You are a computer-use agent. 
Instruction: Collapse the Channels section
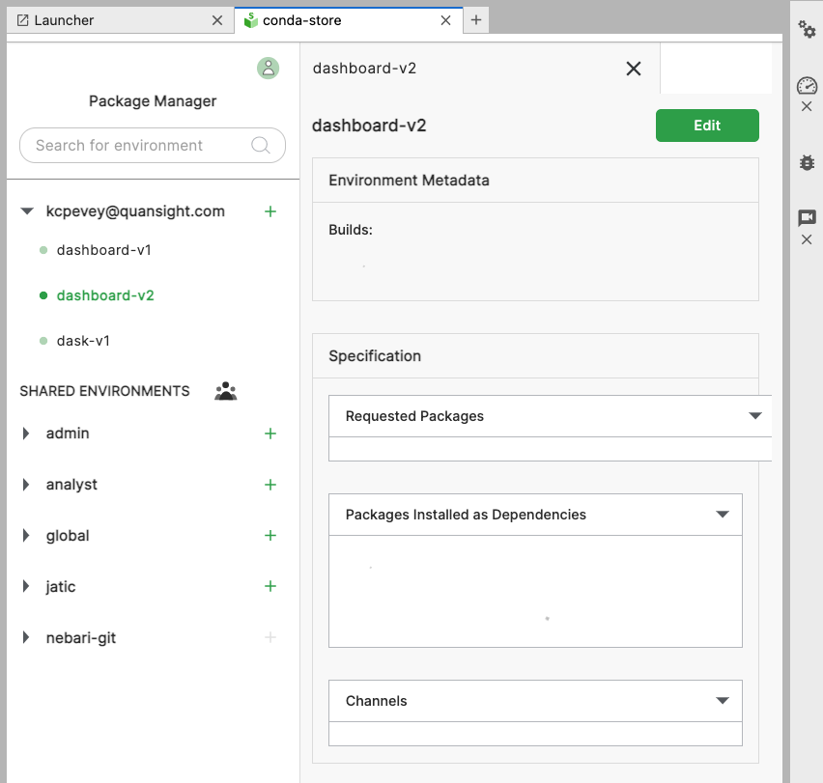[x=723, y=700]
